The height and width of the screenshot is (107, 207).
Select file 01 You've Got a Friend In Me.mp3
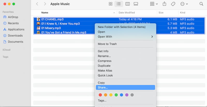tap(64, 32)
